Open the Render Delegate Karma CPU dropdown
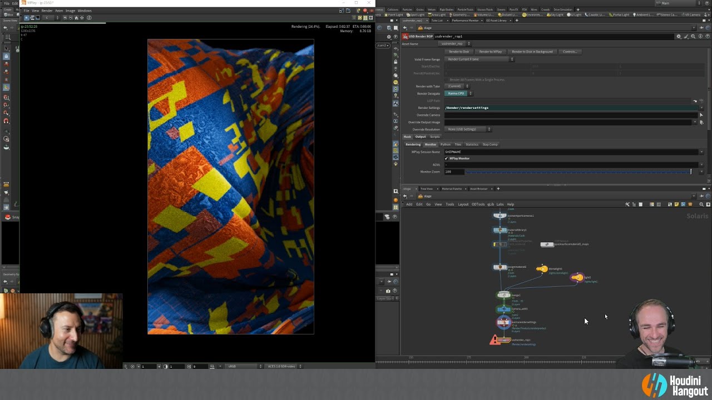Viewport: 712px width, 400px height. coord(459,93)
